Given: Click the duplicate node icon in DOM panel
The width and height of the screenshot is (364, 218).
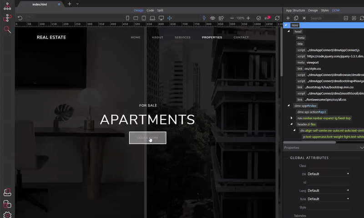Looking at the screenshot, I should tap(296, 18).
